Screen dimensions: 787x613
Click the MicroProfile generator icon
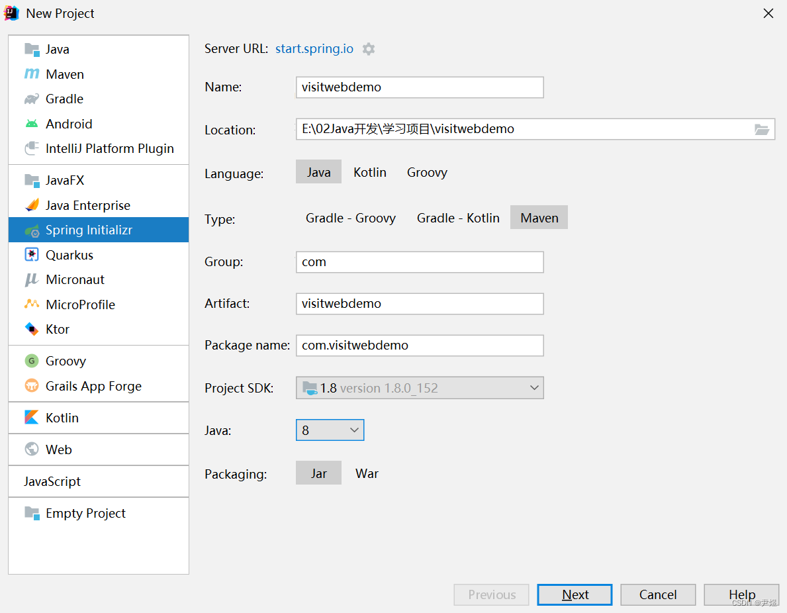[32, 305]
